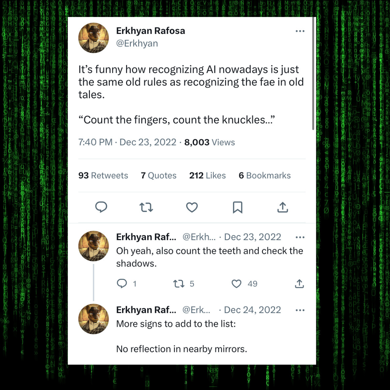The height and width of the screenshot is (390, 390).
Task: Open the more options menu on the main tweet
Action: point(300,31)
